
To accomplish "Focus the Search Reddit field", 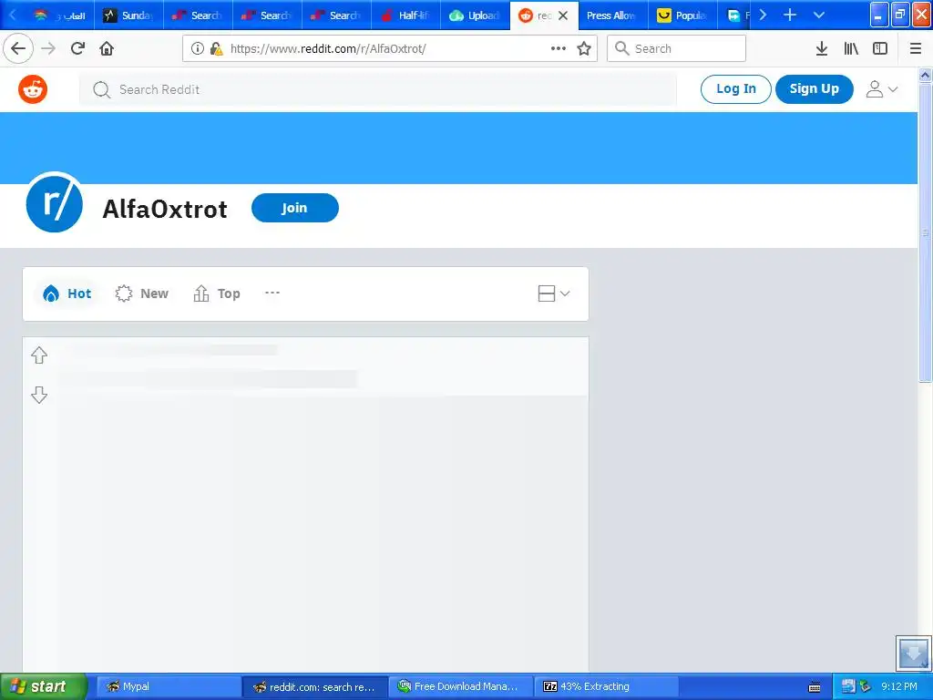I will click(x=378, y=89).
